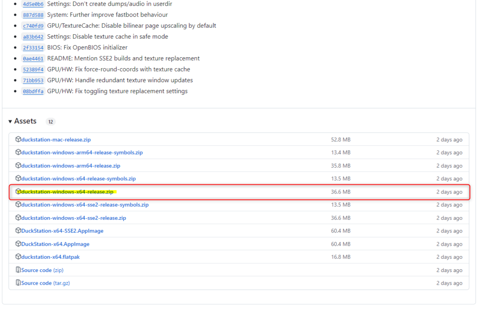Open commit 2f33154 link

33,47
